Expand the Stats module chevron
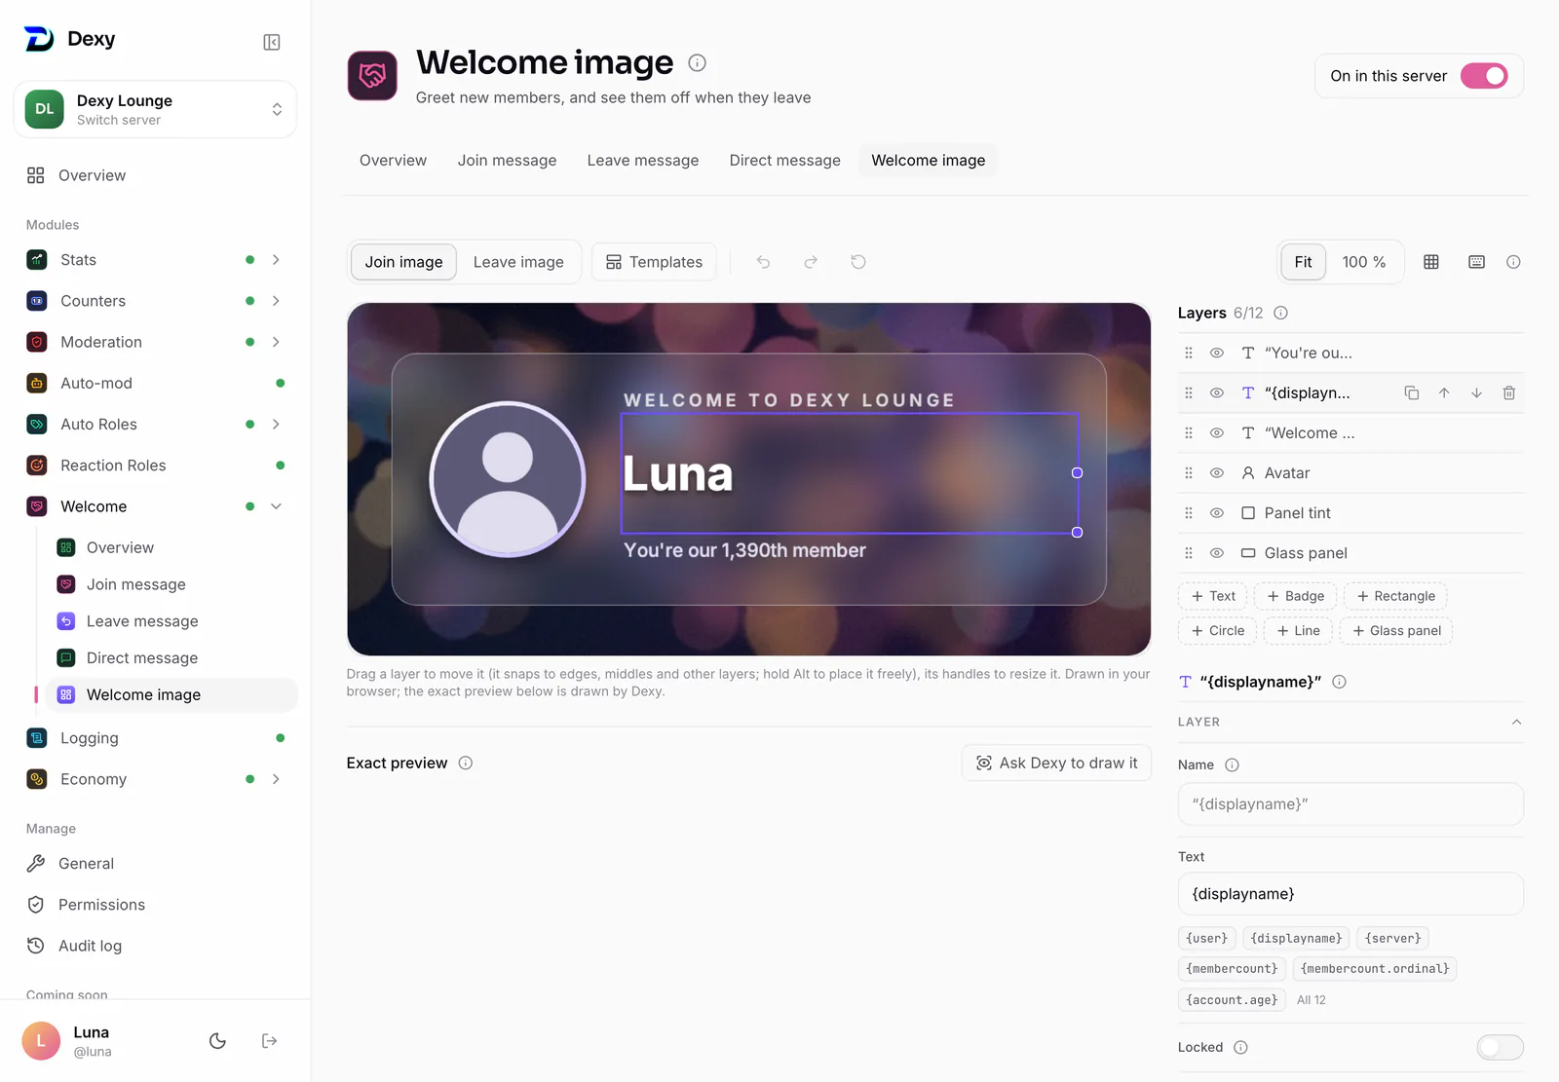 click(x=276, y=260)
